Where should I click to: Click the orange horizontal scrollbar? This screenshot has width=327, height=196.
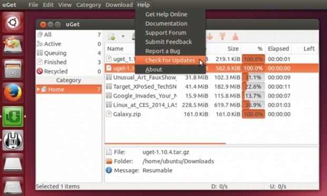point(165,143)
